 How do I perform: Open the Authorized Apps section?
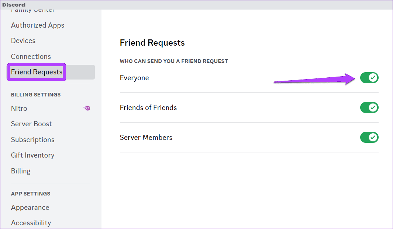click(37, 25)
